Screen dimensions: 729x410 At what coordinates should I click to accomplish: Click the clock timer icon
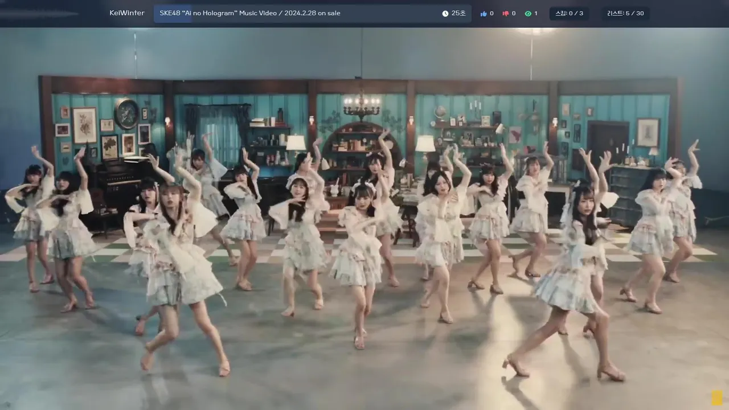click(x=445, y=13)
